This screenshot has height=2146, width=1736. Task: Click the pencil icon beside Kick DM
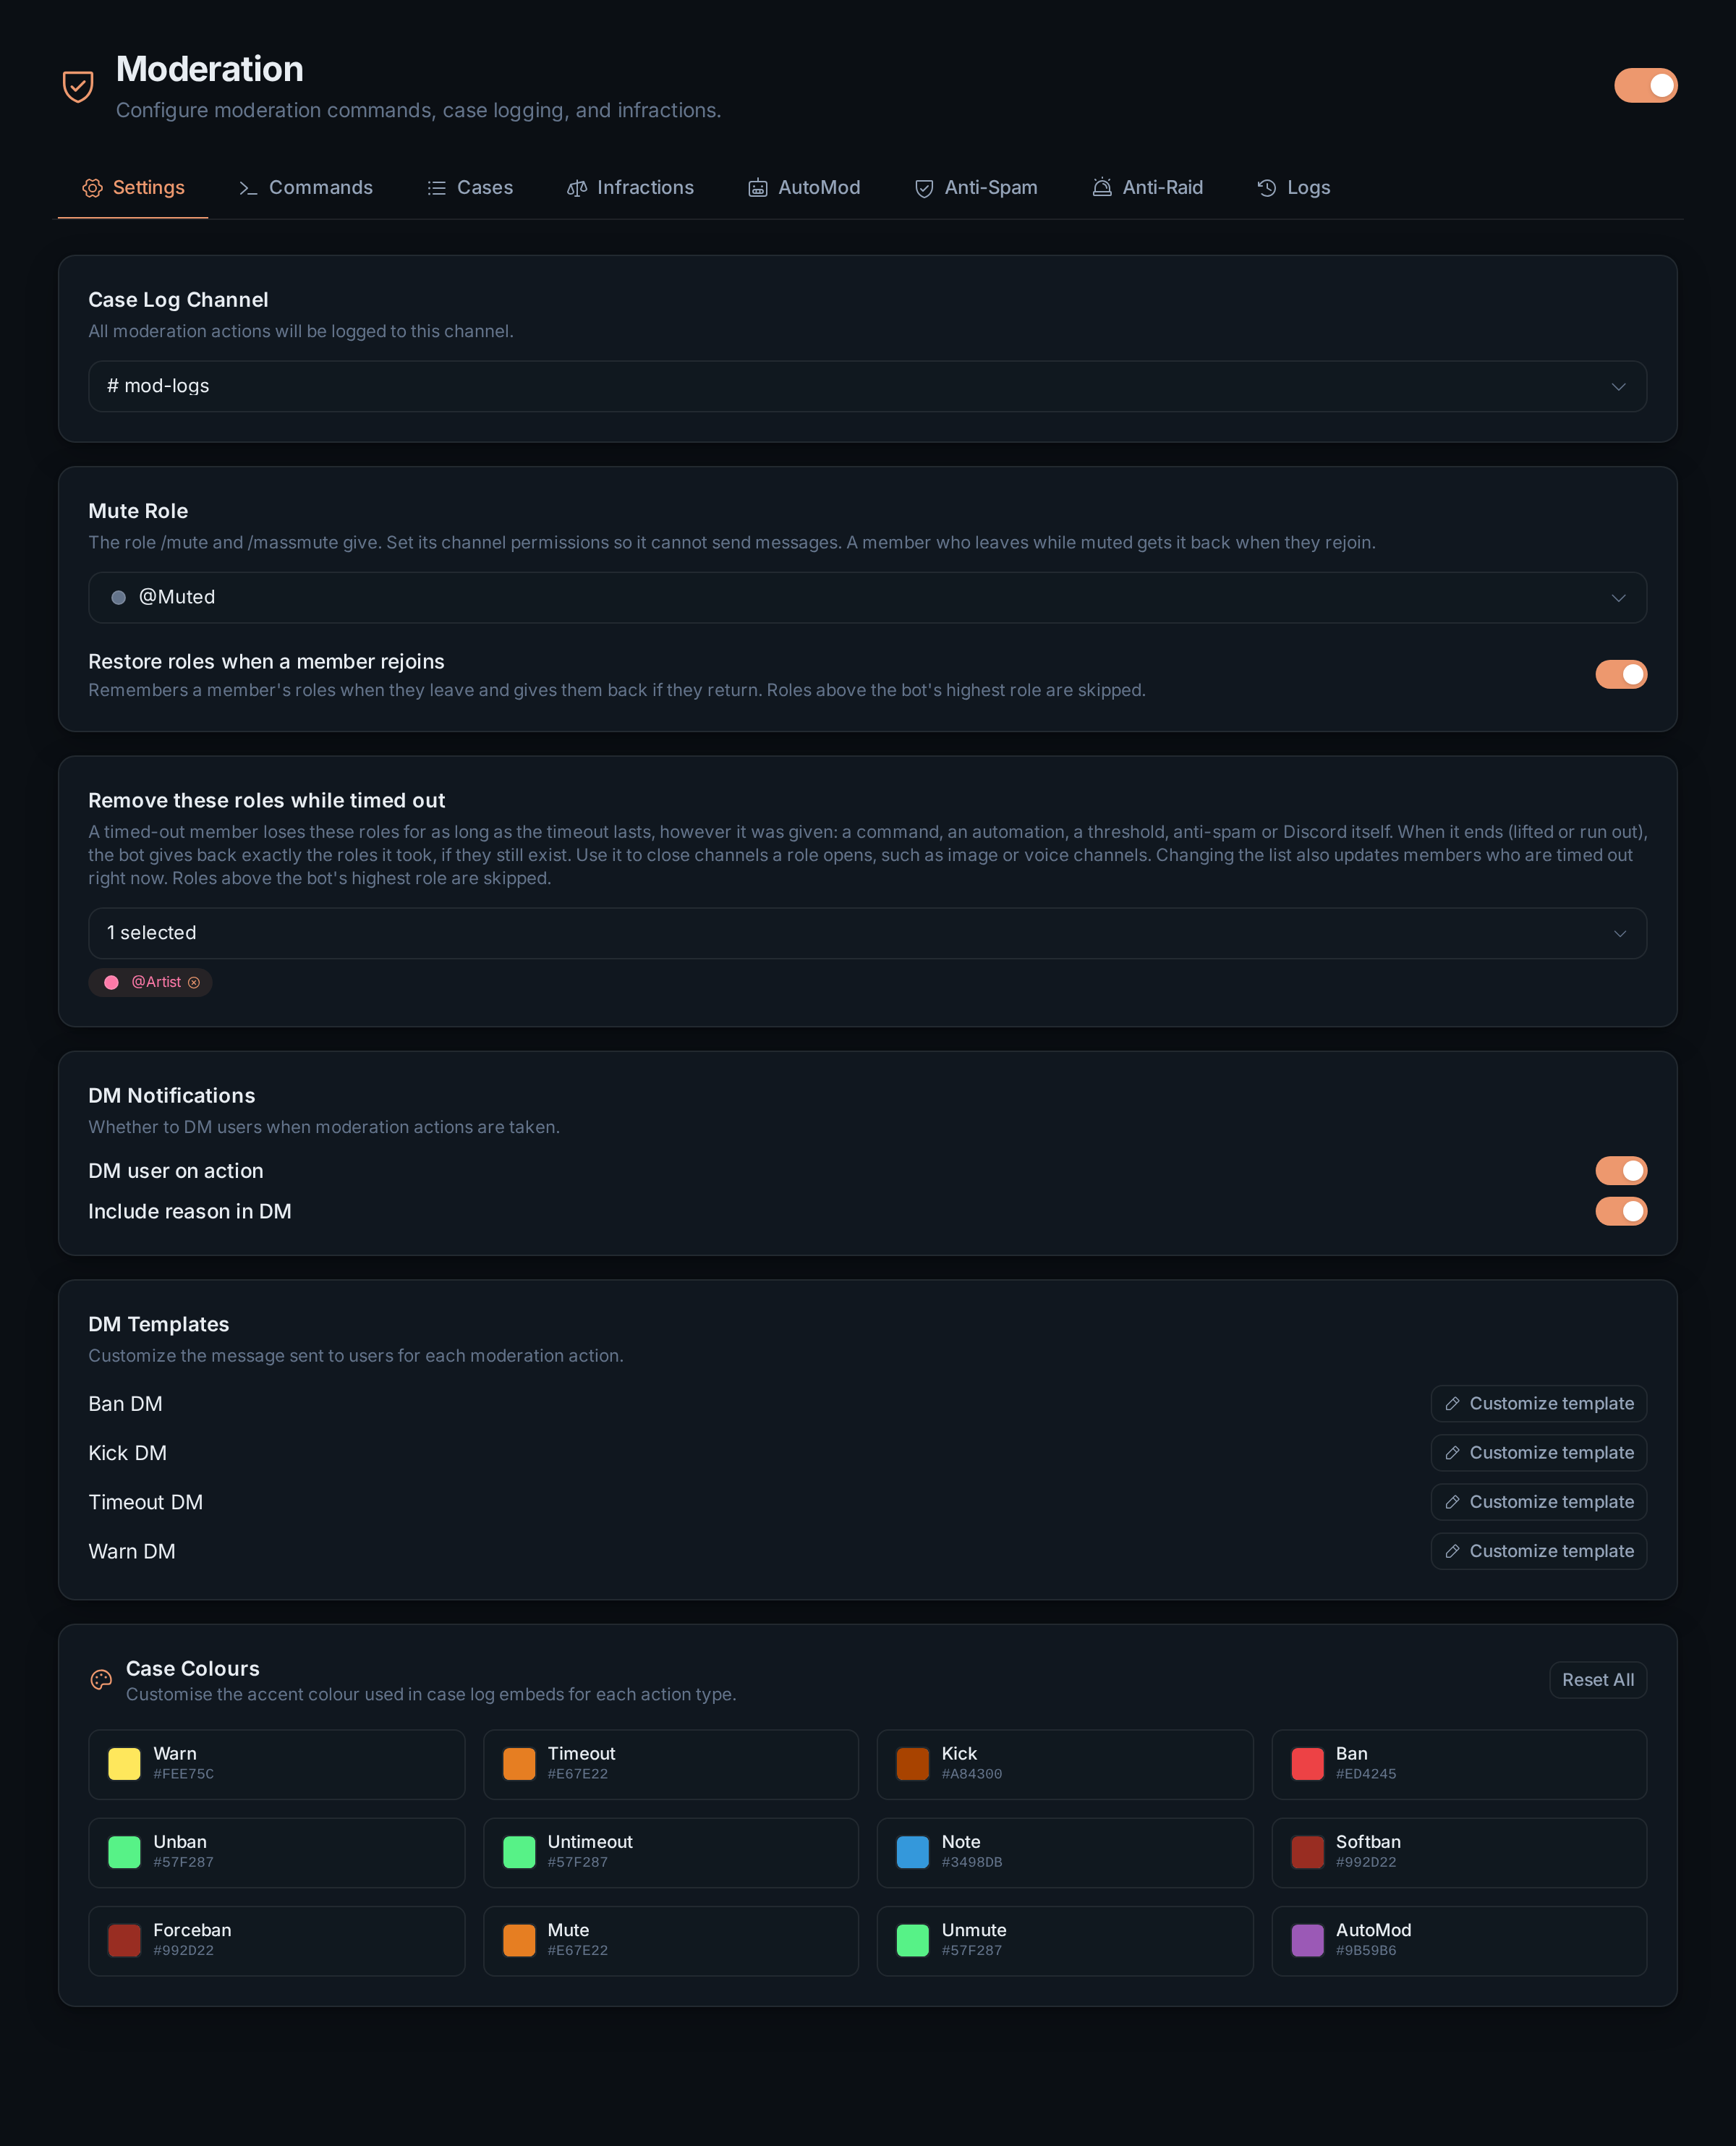(1452, 1453)
